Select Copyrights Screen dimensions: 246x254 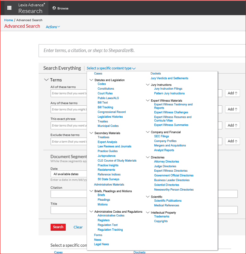pyautogui.click(x=161, y=221)
